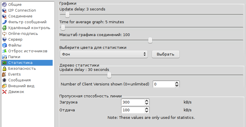Switch to Безопасность settings
The width and height of the screenshot is (246, 127).
[27, 69]
